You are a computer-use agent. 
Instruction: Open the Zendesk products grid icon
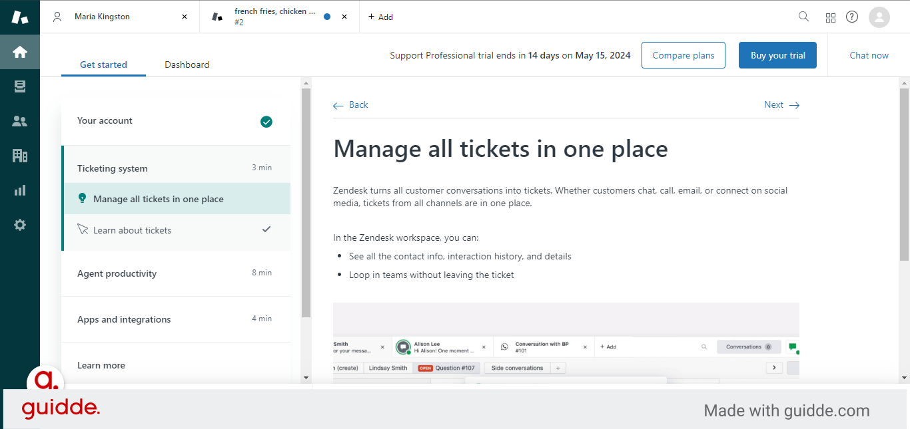coord(831,17)
